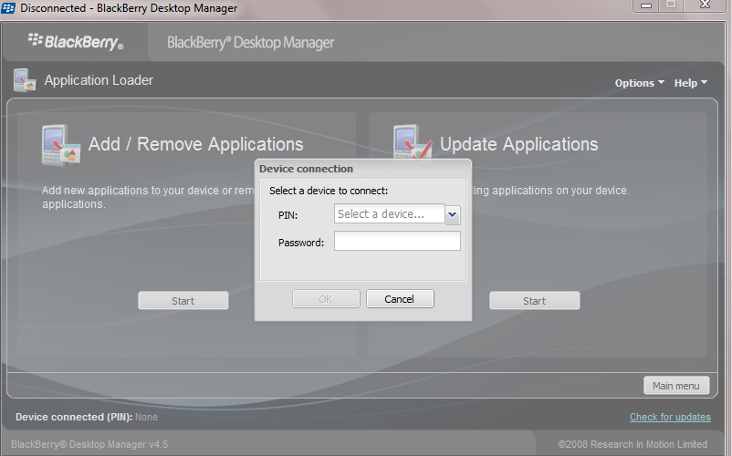The width and height of the screenshot is (732, 456).
Task: Minimize the Desktop Manager window
Action: [x=646, y=5]
